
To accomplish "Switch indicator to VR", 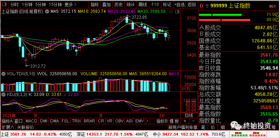I will click(x=110, y=121).
